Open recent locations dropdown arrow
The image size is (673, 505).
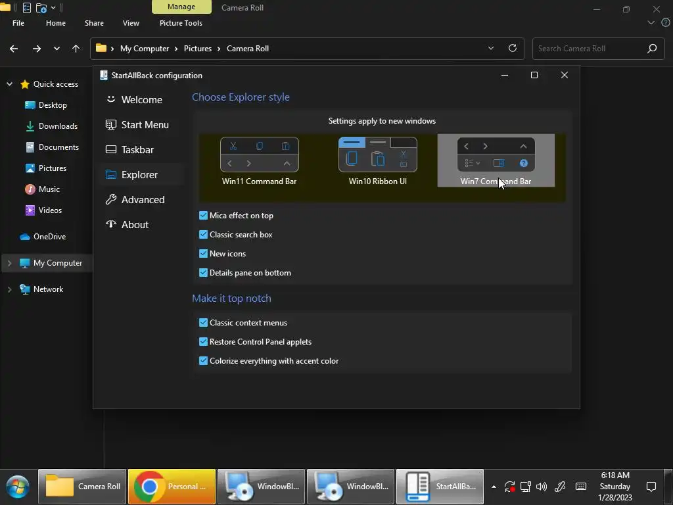[x=57, y=49]
